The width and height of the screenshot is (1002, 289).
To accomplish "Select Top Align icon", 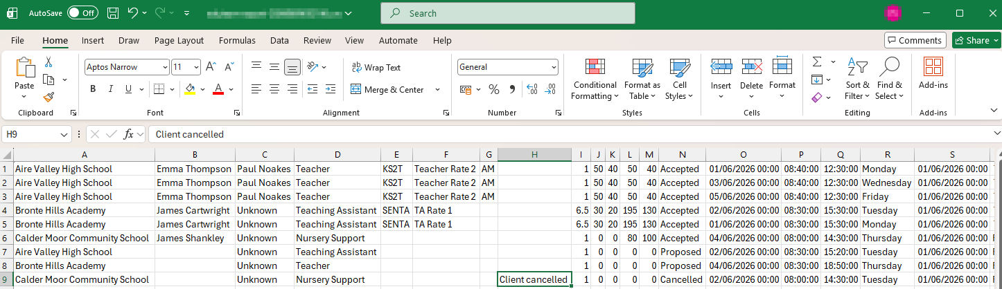I will [256, 67].
